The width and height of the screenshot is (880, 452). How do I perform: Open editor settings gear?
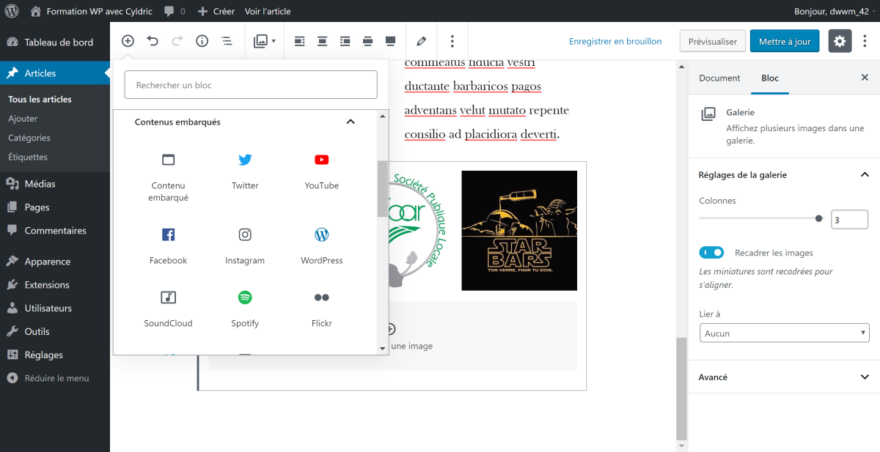click(x=840, y=41)
